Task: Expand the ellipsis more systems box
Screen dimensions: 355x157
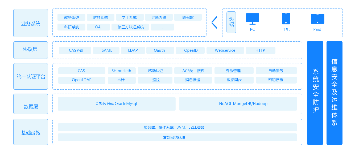Action: click(x=162, y=27)
